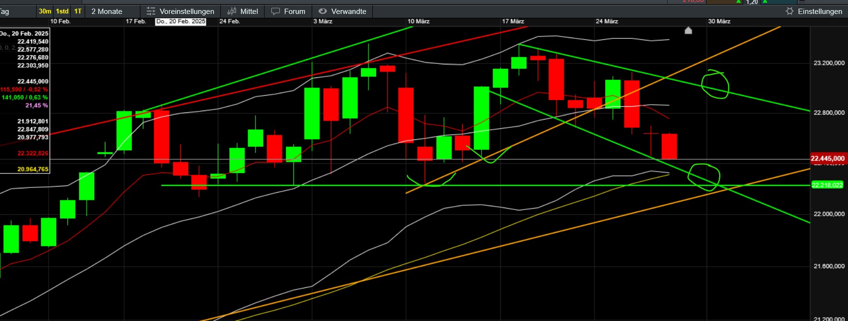Image resolution: width=848 pixels, height=321 pixels.
Task: Click the 21.600,000 price axis label
Action: [829, 266]
